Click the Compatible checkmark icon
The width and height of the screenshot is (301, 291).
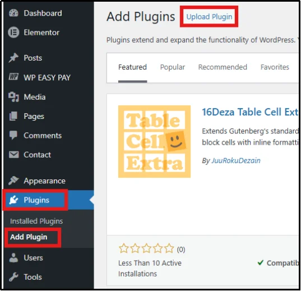click(261, 262)
